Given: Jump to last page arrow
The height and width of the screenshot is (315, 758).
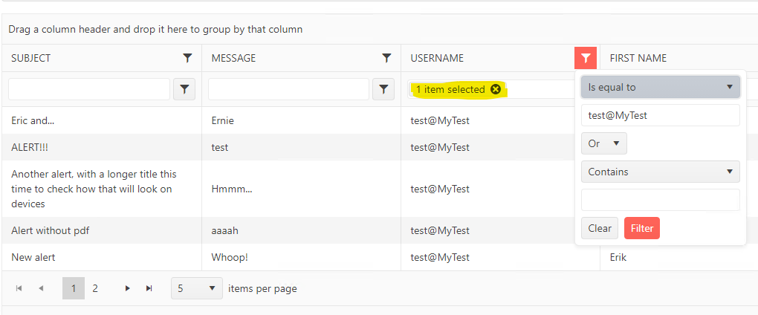Looking at the screenshot, I should (x=149, y=288).
